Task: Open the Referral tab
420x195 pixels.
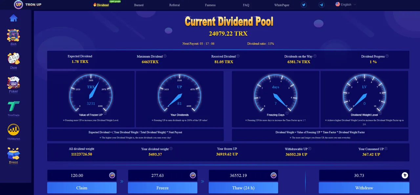Action: (175, 5)
